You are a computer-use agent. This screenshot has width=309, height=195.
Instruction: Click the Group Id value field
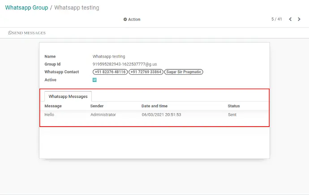[125, 64]
